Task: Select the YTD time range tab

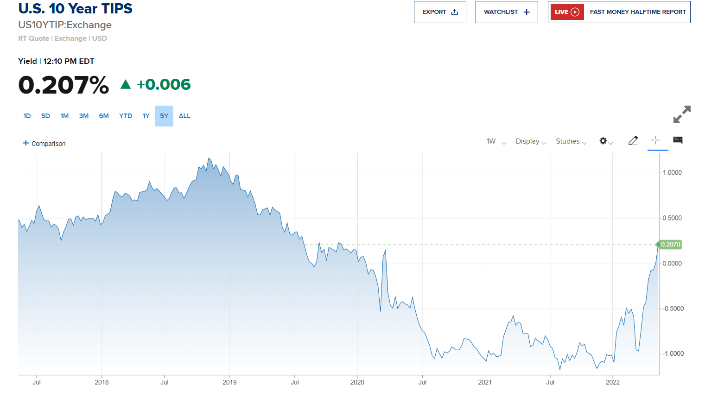Action: tap(125, 116)
